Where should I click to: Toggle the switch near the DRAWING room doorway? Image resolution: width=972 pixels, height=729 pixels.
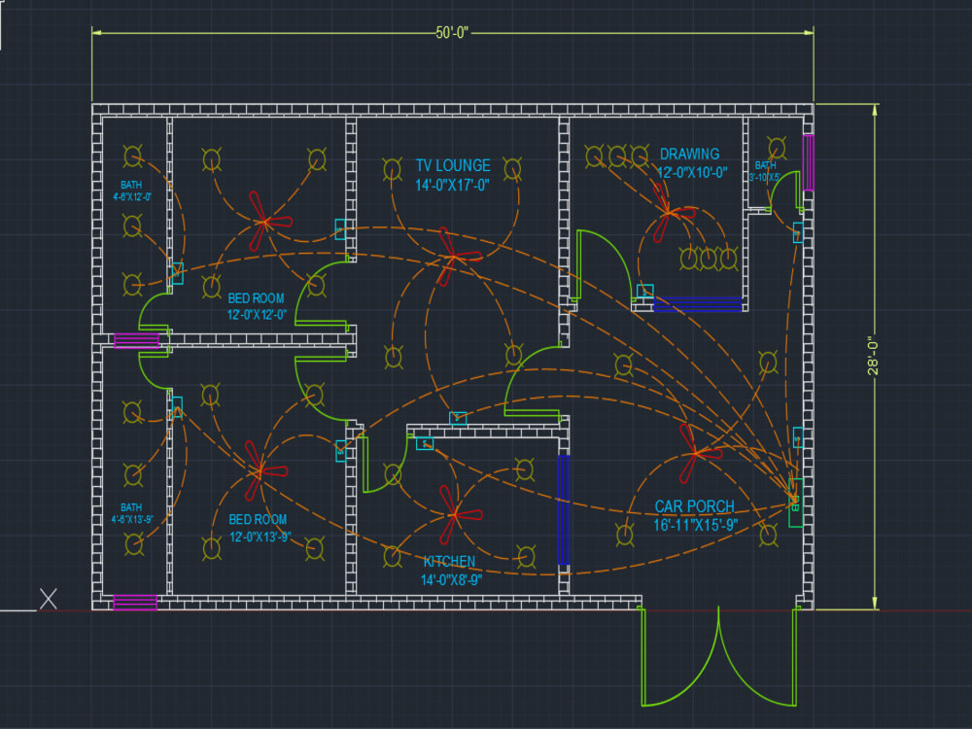[643, 289]
